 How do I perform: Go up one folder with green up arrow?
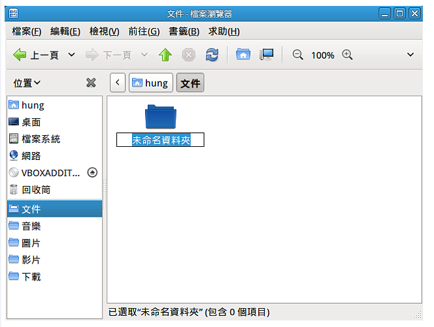165,55
